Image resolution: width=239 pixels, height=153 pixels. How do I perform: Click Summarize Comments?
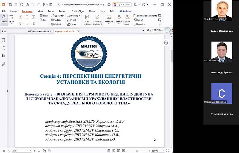coord(145,16)
